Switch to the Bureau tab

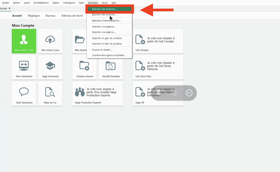pos(50,16)
